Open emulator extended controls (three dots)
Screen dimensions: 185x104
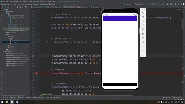(143, 55)
